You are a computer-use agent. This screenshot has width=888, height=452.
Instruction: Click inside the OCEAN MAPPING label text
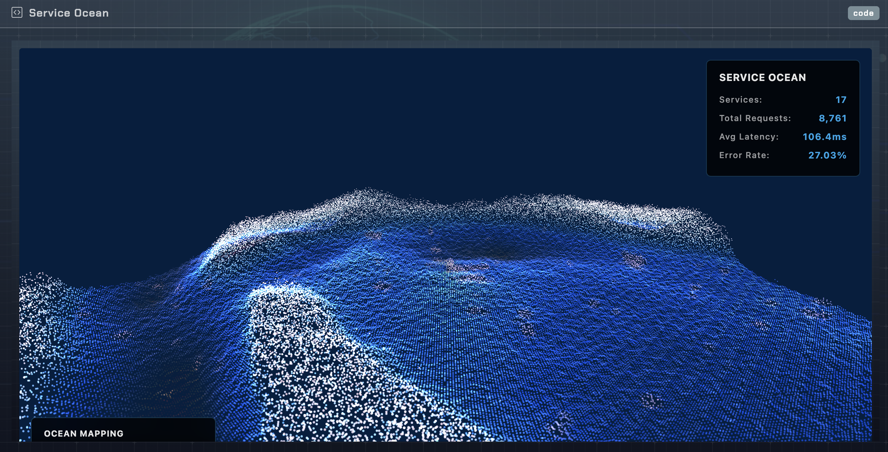tap(84, 433)
